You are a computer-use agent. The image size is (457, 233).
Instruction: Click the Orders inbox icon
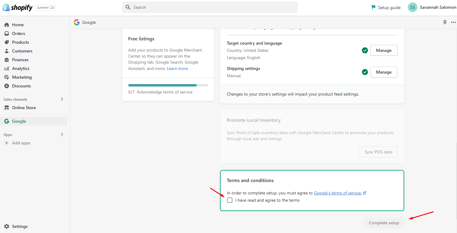(x=7, y=33)
